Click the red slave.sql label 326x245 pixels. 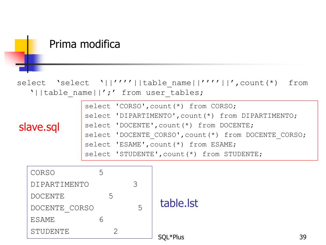pos(39,127)
